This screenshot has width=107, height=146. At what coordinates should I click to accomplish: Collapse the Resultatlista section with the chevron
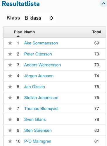[103, 4]
